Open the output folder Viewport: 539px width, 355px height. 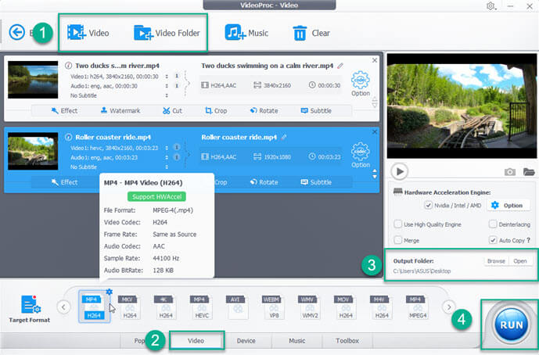pos(519,261)
